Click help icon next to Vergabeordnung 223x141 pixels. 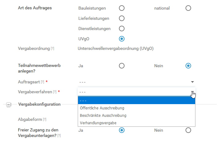point(53,49)
